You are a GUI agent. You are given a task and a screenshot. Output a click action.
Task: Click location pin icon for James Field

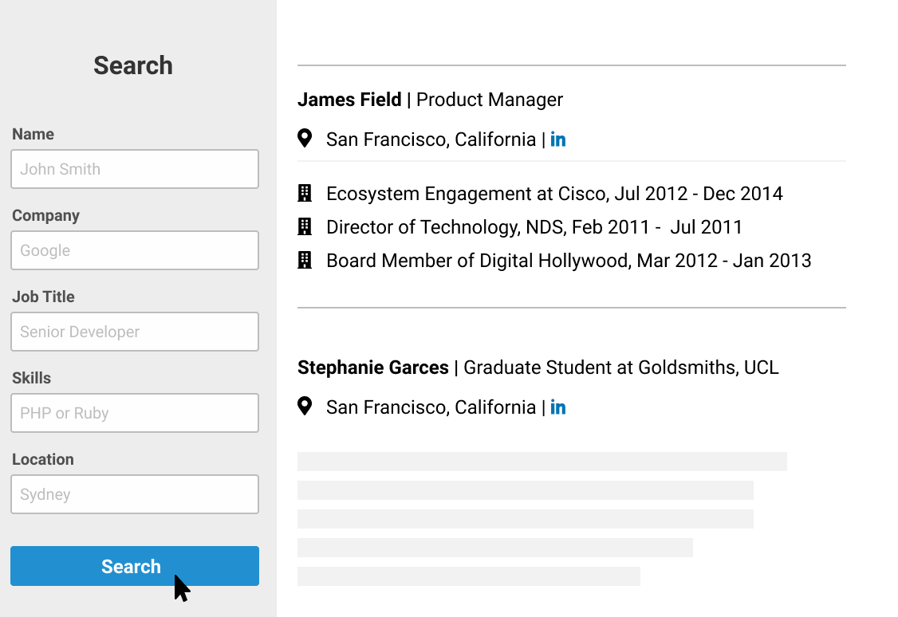point(305,139)
